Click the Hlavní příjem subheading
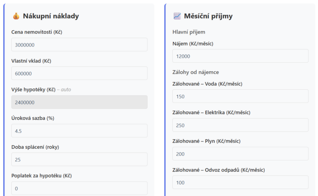The image size is (318, 196). coord(189,32)
